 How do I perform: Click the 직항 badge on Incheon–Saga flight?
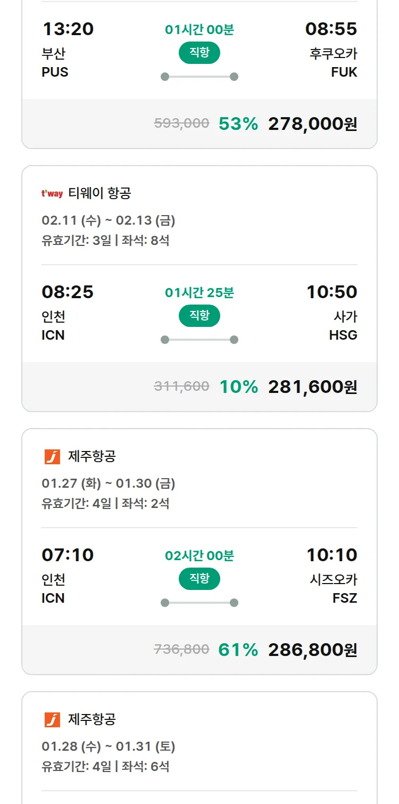tap(199, 316)
